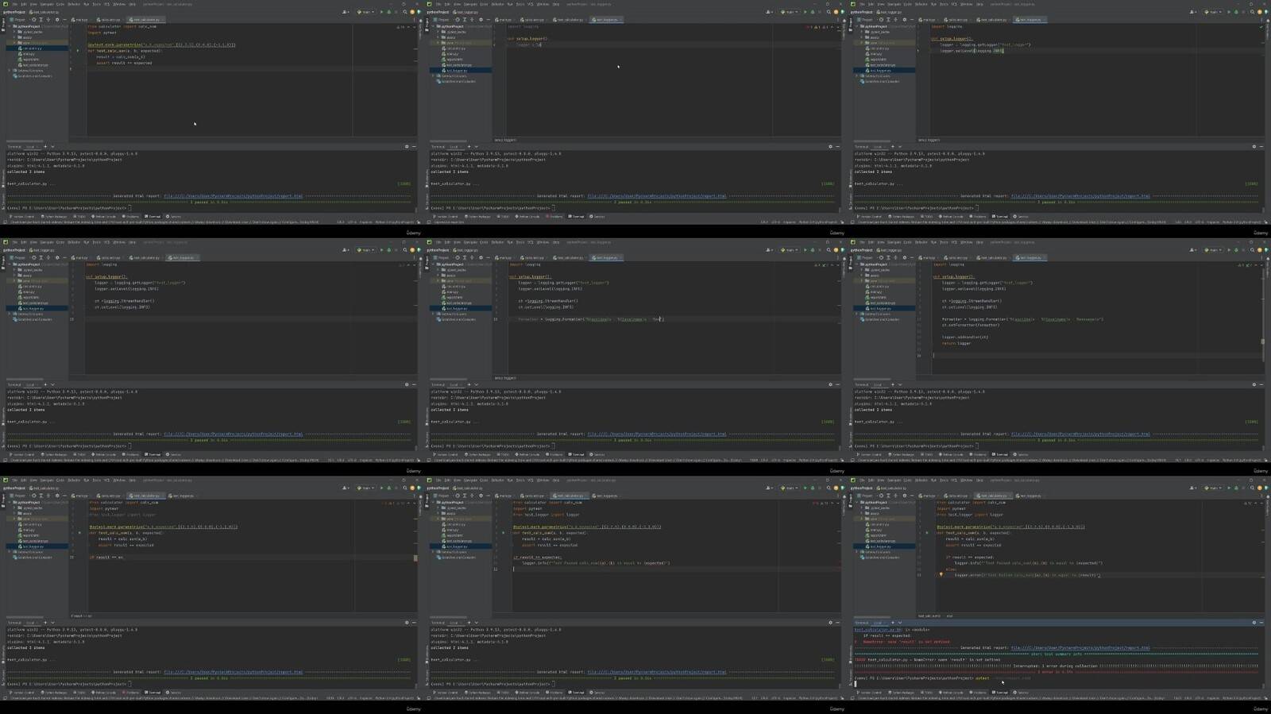Screen dimensions: 1271x714
Task: Click terminal command prompt line in bottom-right frame
Action: pos(942,678)
